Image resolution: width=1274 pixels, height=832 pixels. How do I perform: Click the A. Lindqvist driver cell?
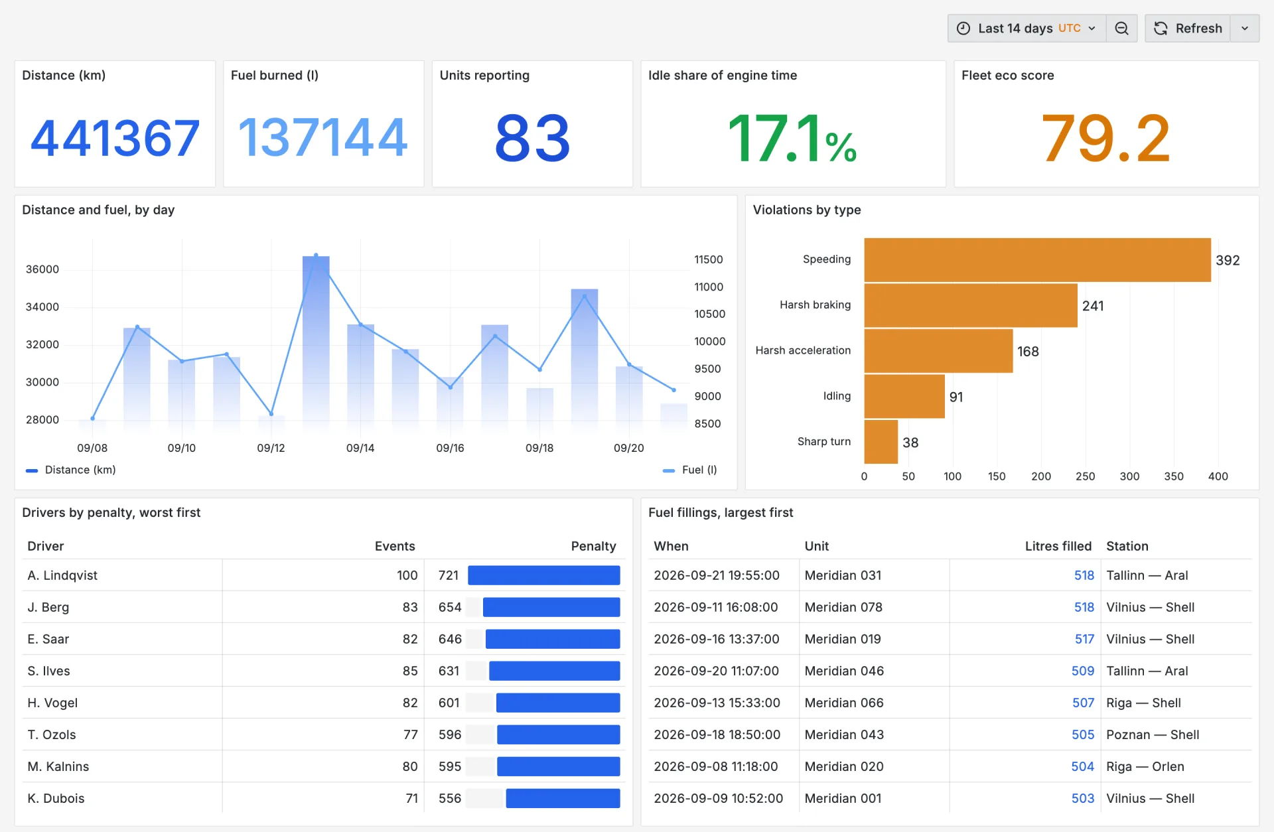pyautogui.click(x=122, y=575)
